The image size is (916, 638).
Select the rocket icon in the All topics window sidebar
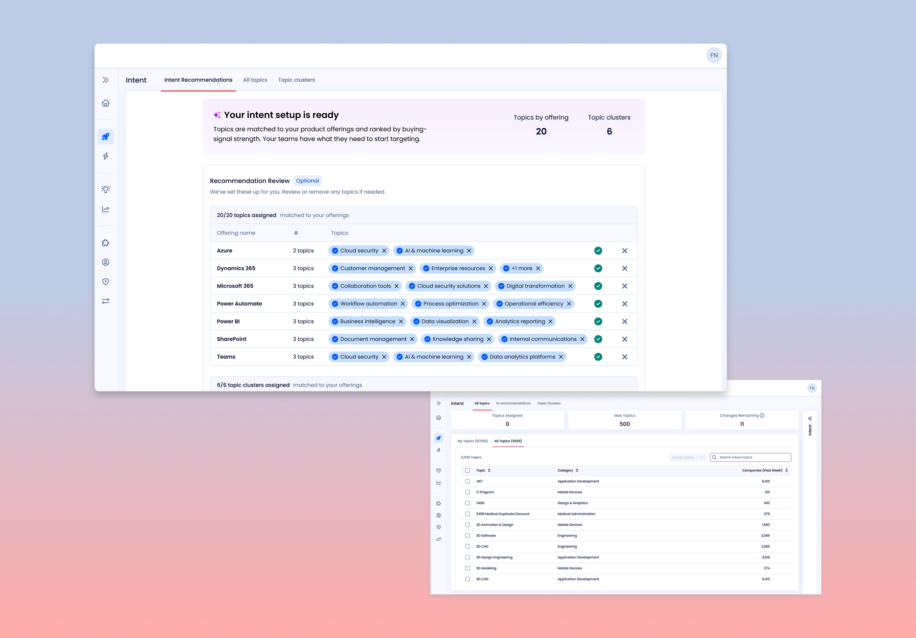(x=439, y=438)
